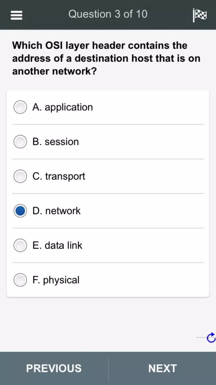
Task: Select radio button for F. physical
Action: point(20,280)
